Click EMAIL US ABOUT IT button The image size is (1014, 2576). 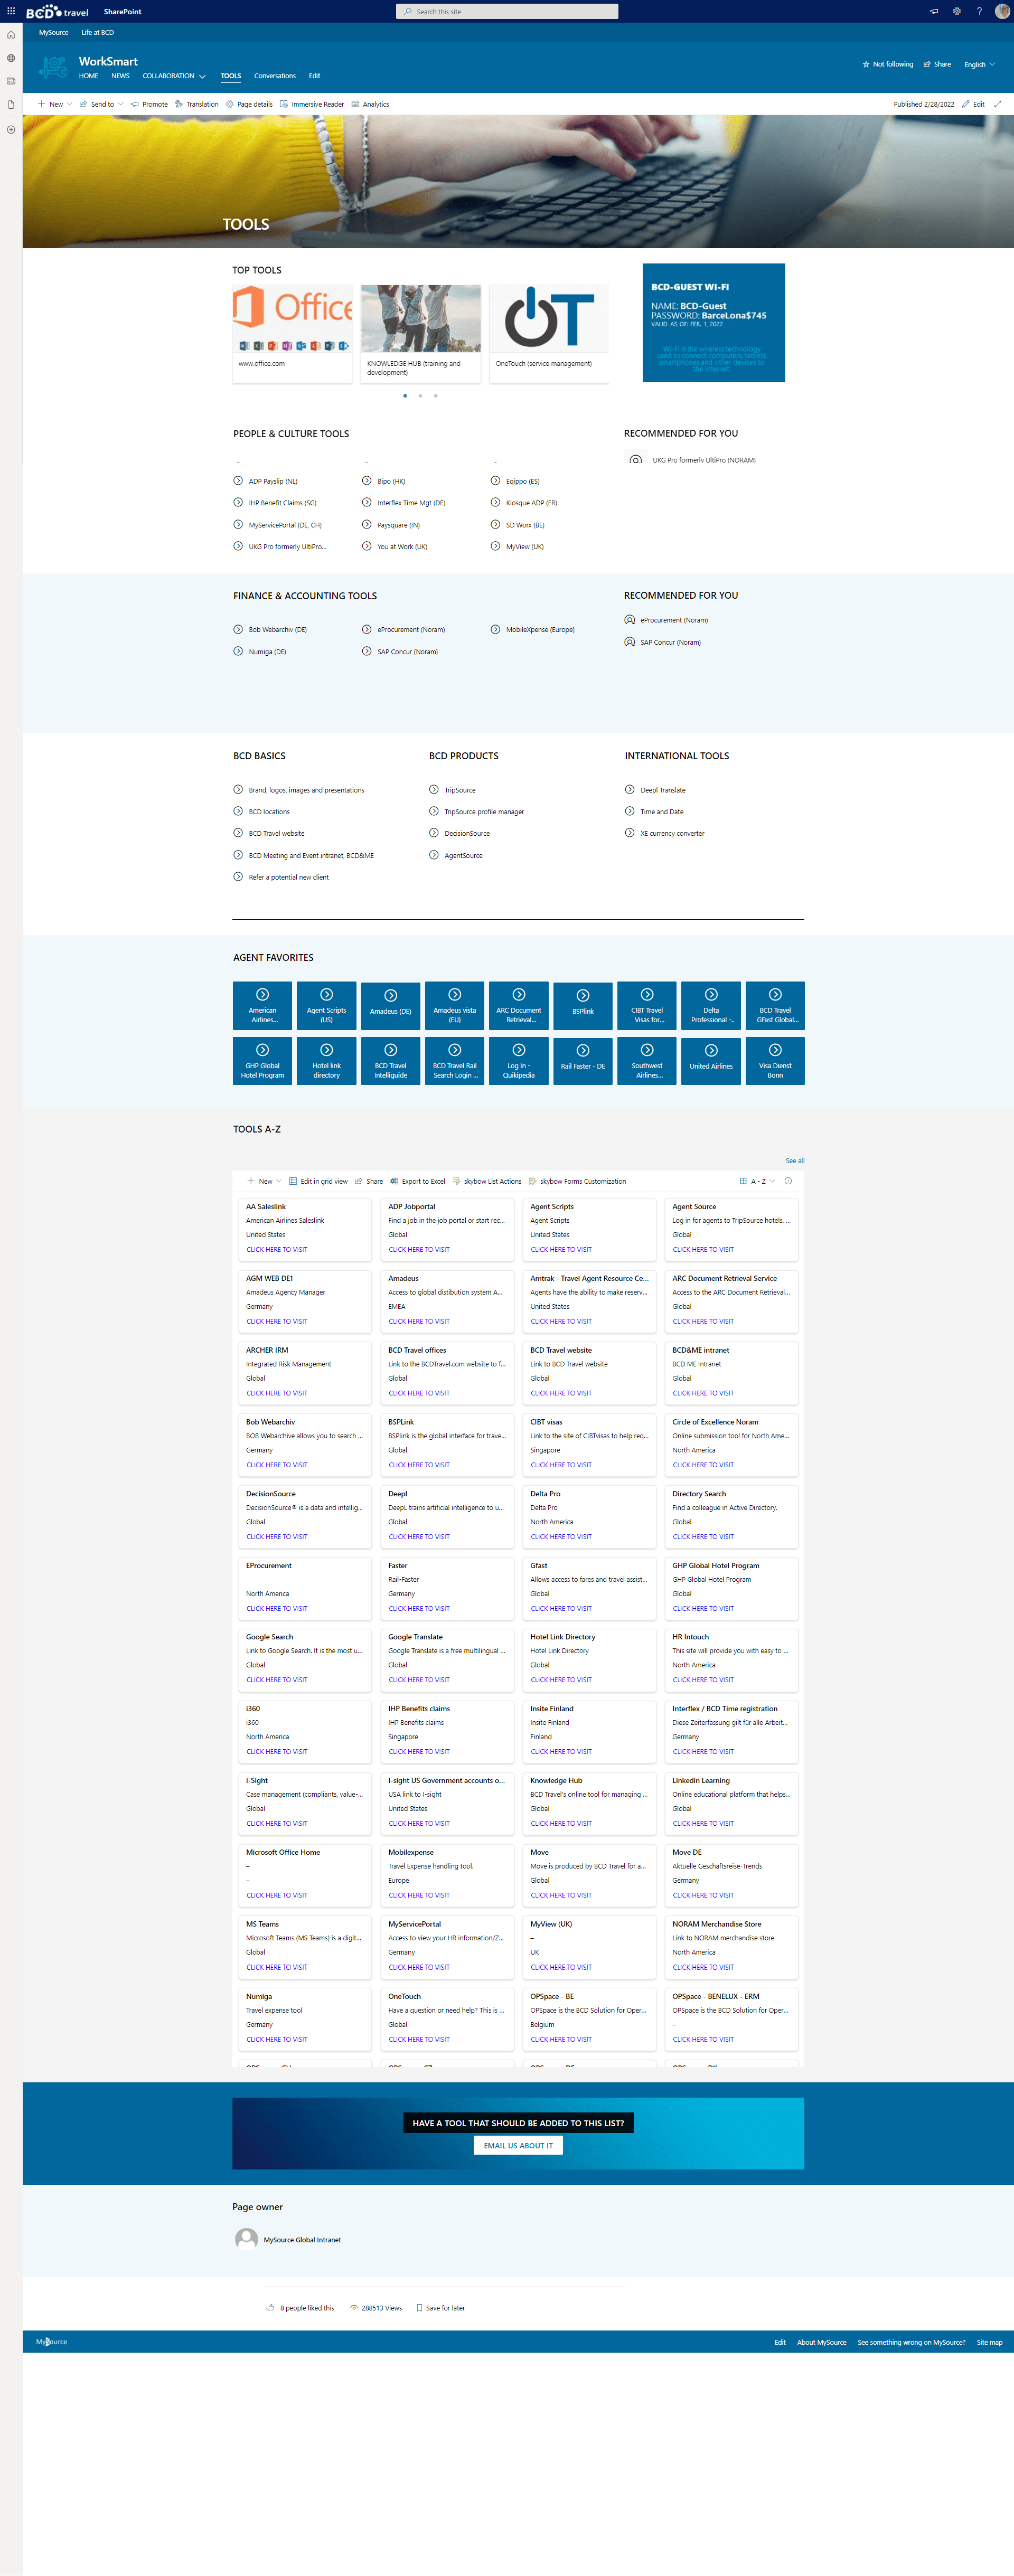[x=518, y=2145]
